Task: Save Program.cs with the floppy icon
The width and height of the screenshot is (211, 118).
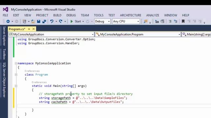Action: (39, 21)
